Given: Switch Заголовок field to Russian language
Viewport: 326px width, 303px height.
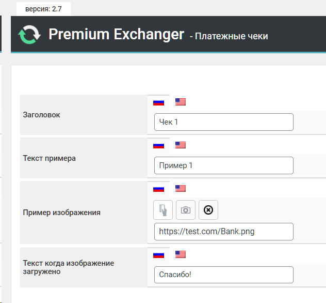Looking at the screenshot, I should pyautogui.click(x=158, y=102).
